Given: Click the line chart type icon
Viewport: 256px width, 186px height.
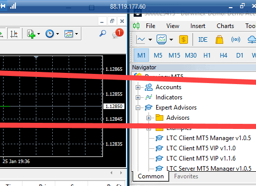Looking at the screenshot, I should (x=141, y=40).
